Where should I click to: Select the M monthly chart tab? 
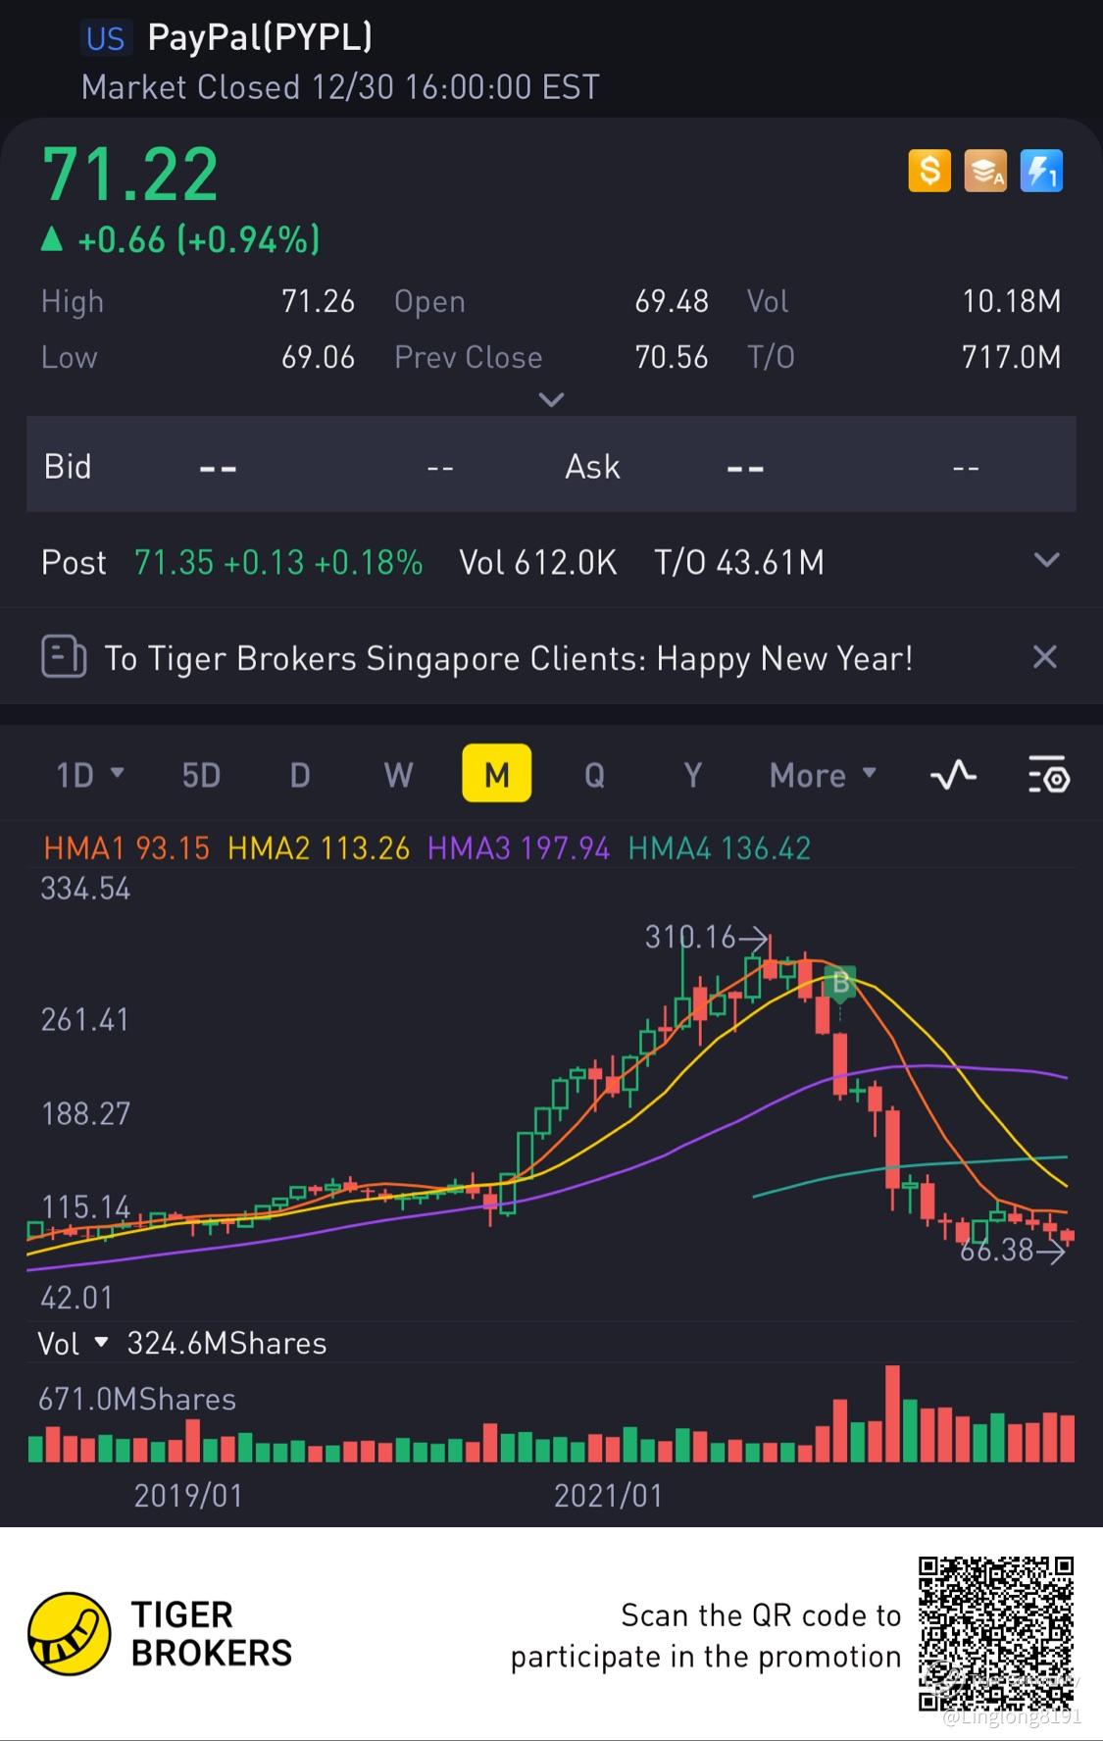pyautogui.click(x=497, y=774)
